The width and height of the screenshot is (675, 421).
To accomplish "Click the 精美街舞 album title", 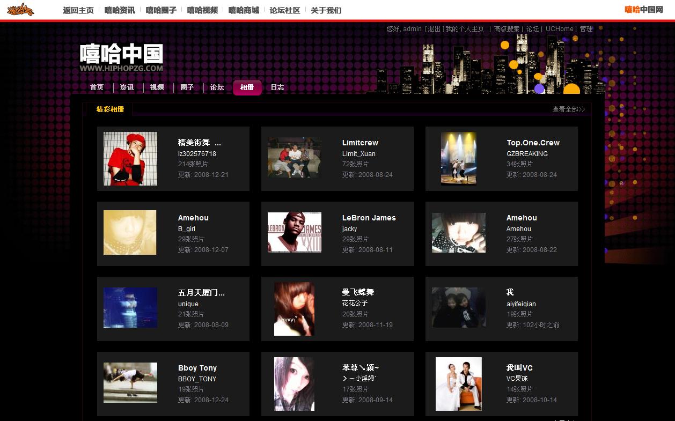I will coord(199,143).
